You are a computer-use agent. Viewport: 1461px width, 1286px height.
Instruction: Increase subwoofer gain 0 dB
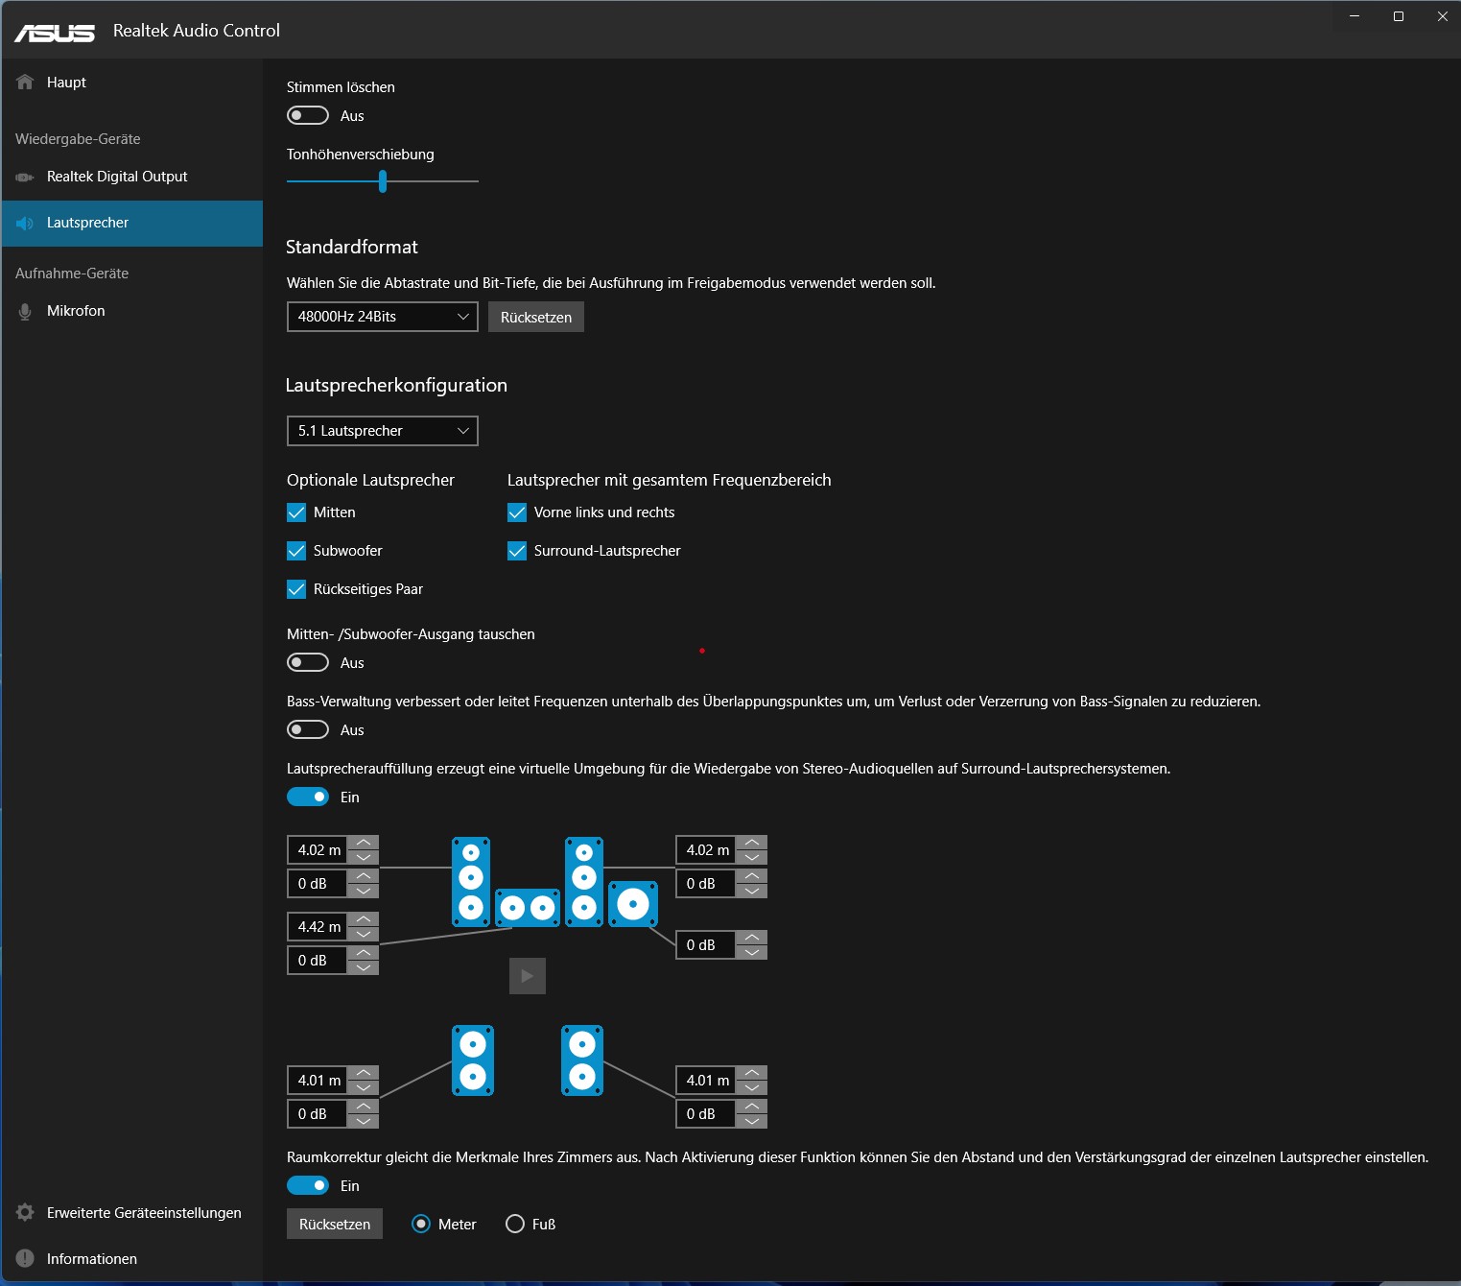pyautogui.click(x=752, y=938)
